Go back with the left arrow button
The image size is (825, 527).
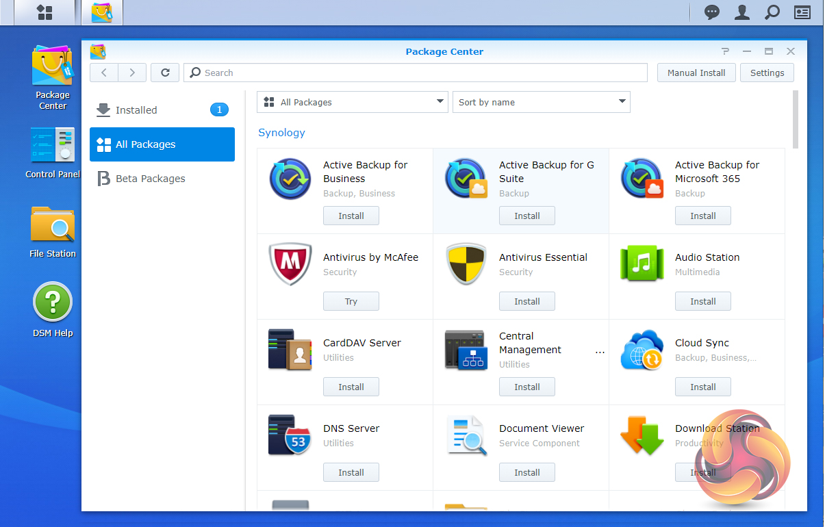(x=104, y=73)
